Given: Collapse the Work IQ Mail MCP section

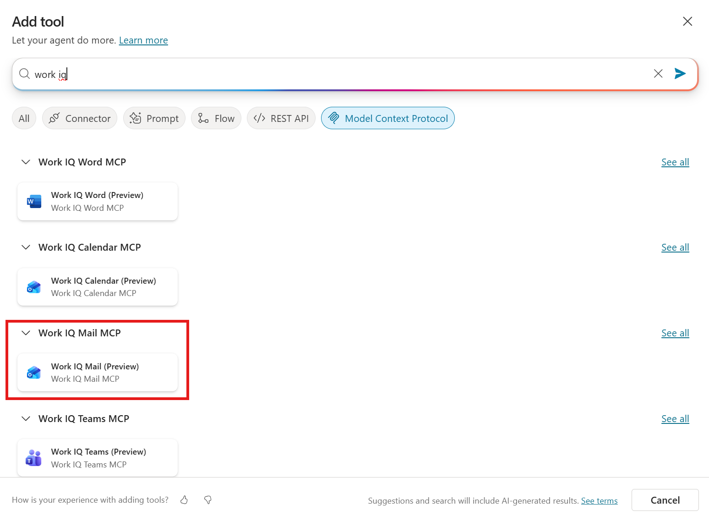Looking at the screenshot, I should coord(26,333).
